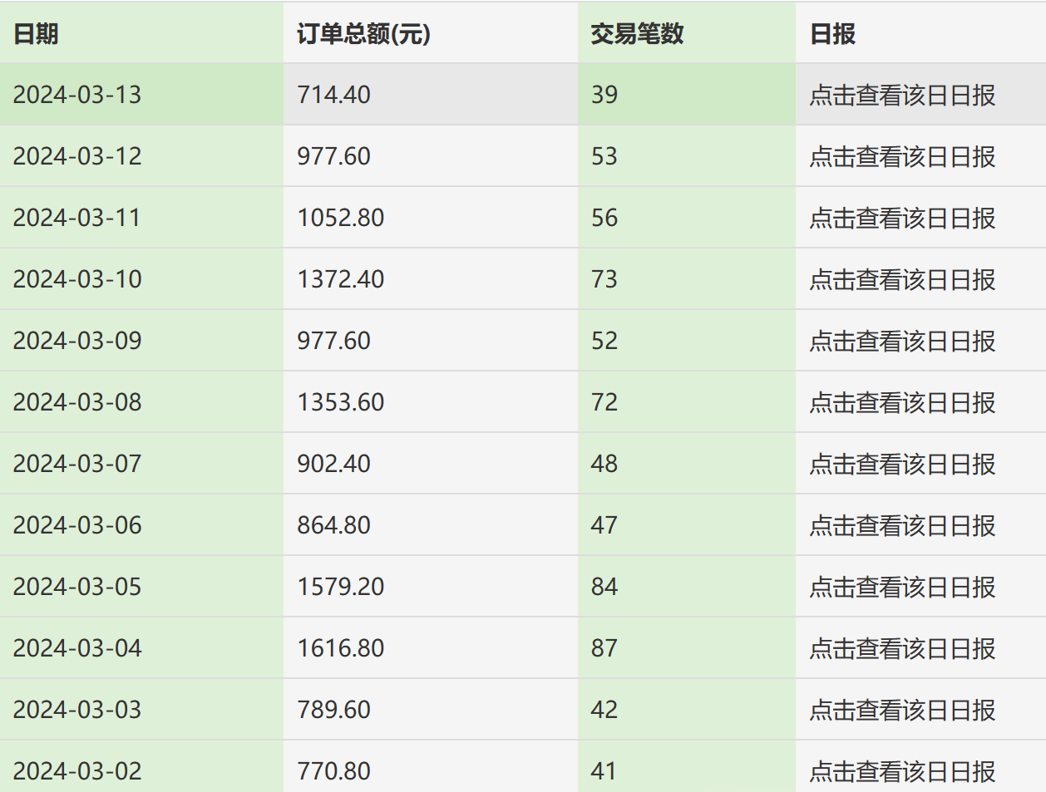View the daily report for 2024-03-11
Image resolution: width=1046 pixels, height=792 pixels.
coord(902,218)
